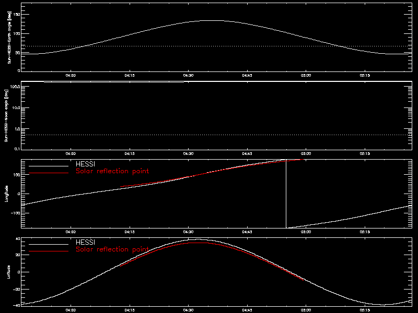Viewport: 418px width, 313px height.
Task: Click 04:00 time label under the Longitude plot
Action: coord(71,232)
